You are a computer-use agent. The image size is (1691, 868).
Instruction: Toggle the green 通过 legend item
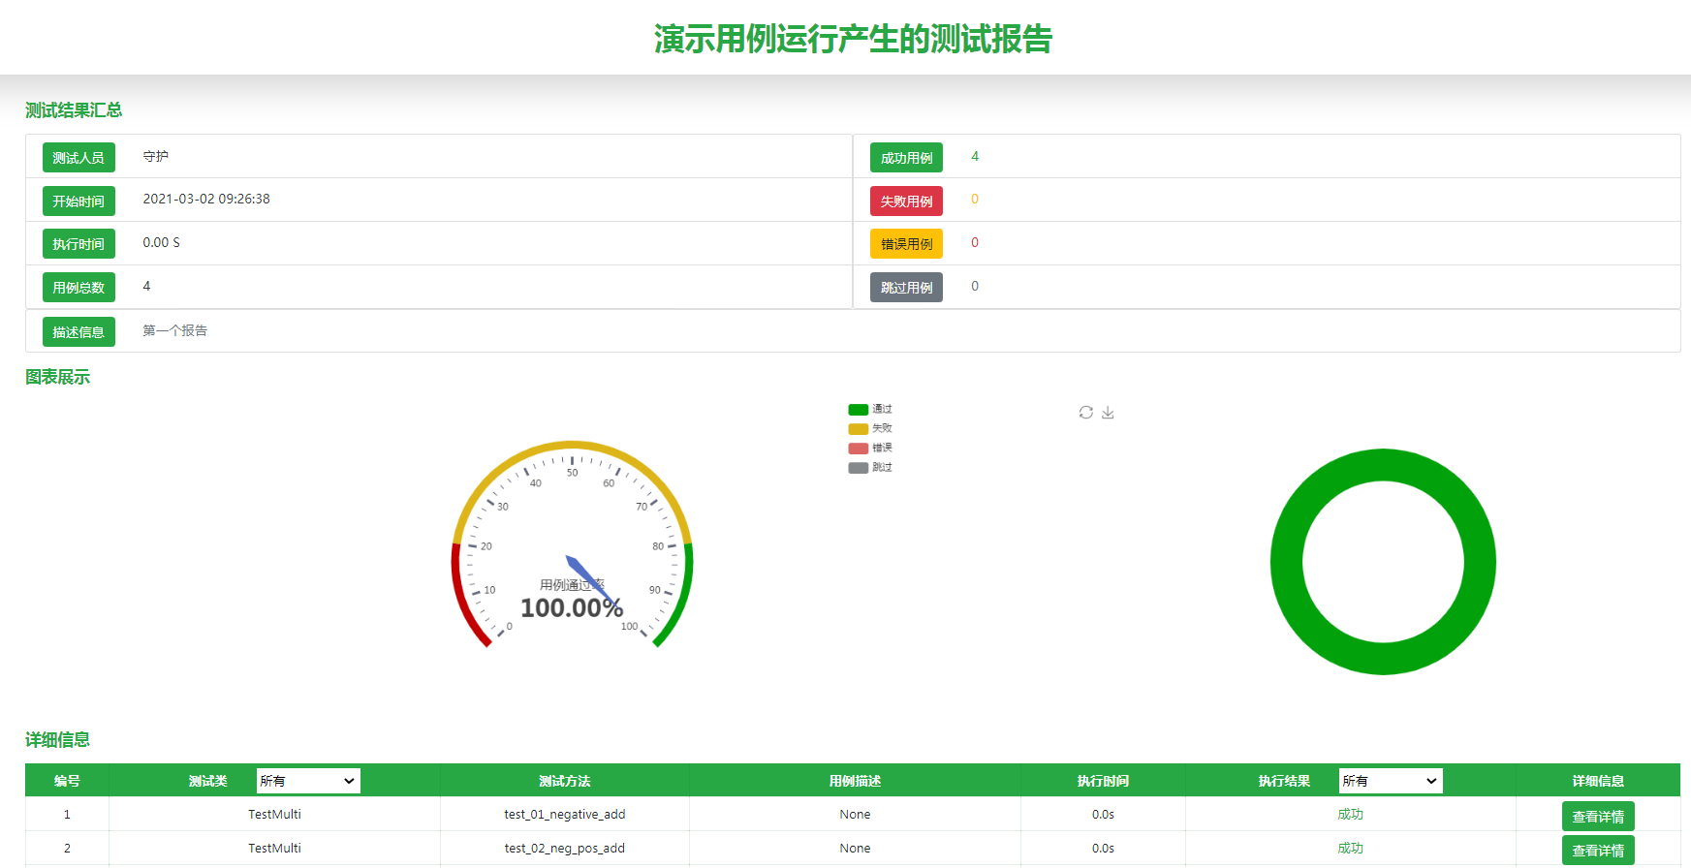(x=870, y=409)
